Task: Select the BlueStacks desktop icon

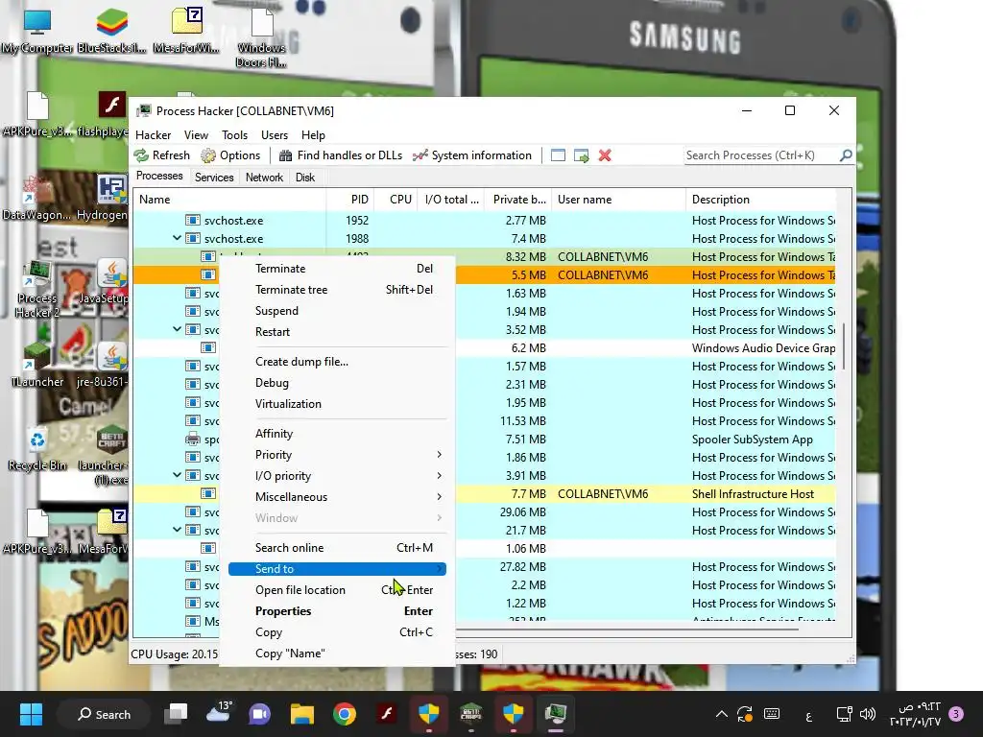Action: pos(111,31)
